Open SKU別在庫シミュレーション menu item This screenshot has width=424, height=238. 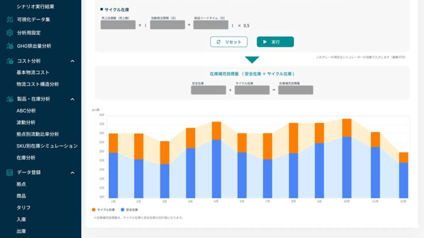[47, 146]
